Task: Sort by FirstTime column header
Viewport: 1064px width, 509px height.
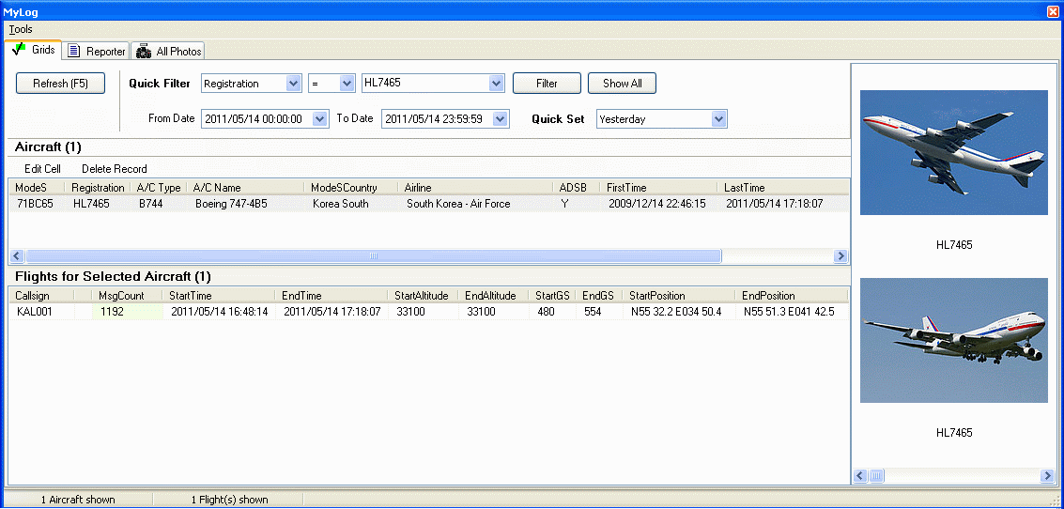Action: pyautogui.click(x=658, y=187)
